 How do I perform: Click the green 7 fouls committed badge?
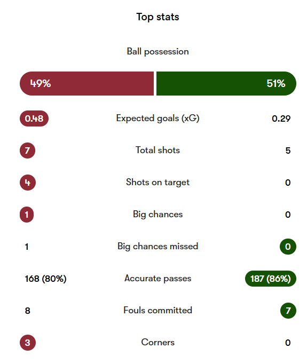click(x=288, y=311)
